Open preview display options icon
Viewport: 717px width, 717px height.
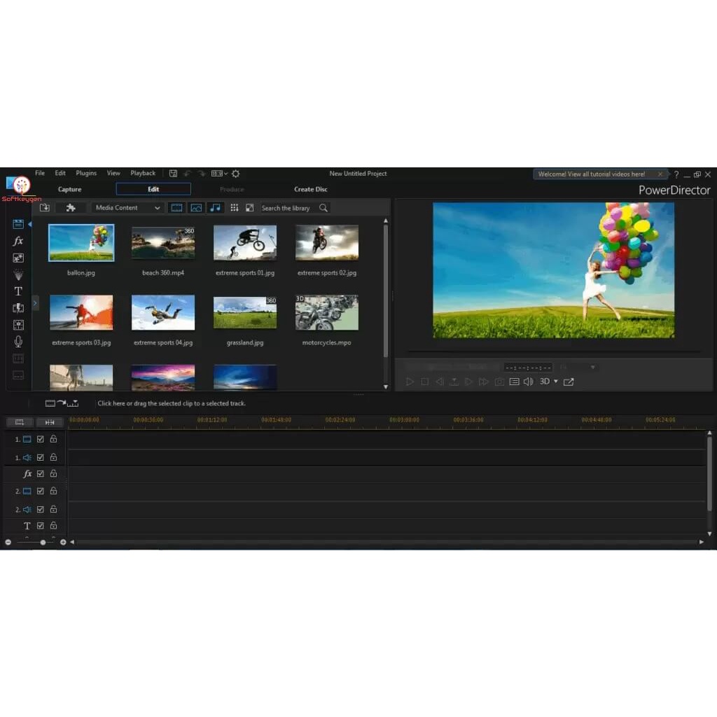[514, 382]
